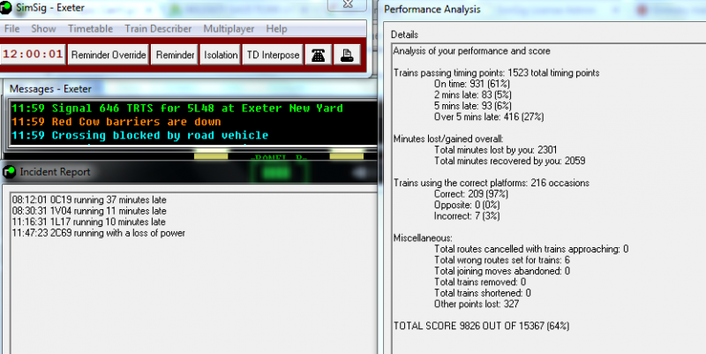Click the 'Messages - Exeter' title bar

tap(189, 89)
